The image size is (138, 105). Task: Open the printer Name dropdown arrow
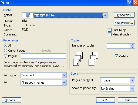[x=105, y=15]
